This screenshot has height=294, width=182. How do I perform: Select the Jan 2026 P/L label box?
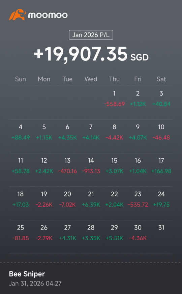tap(91, 35)
